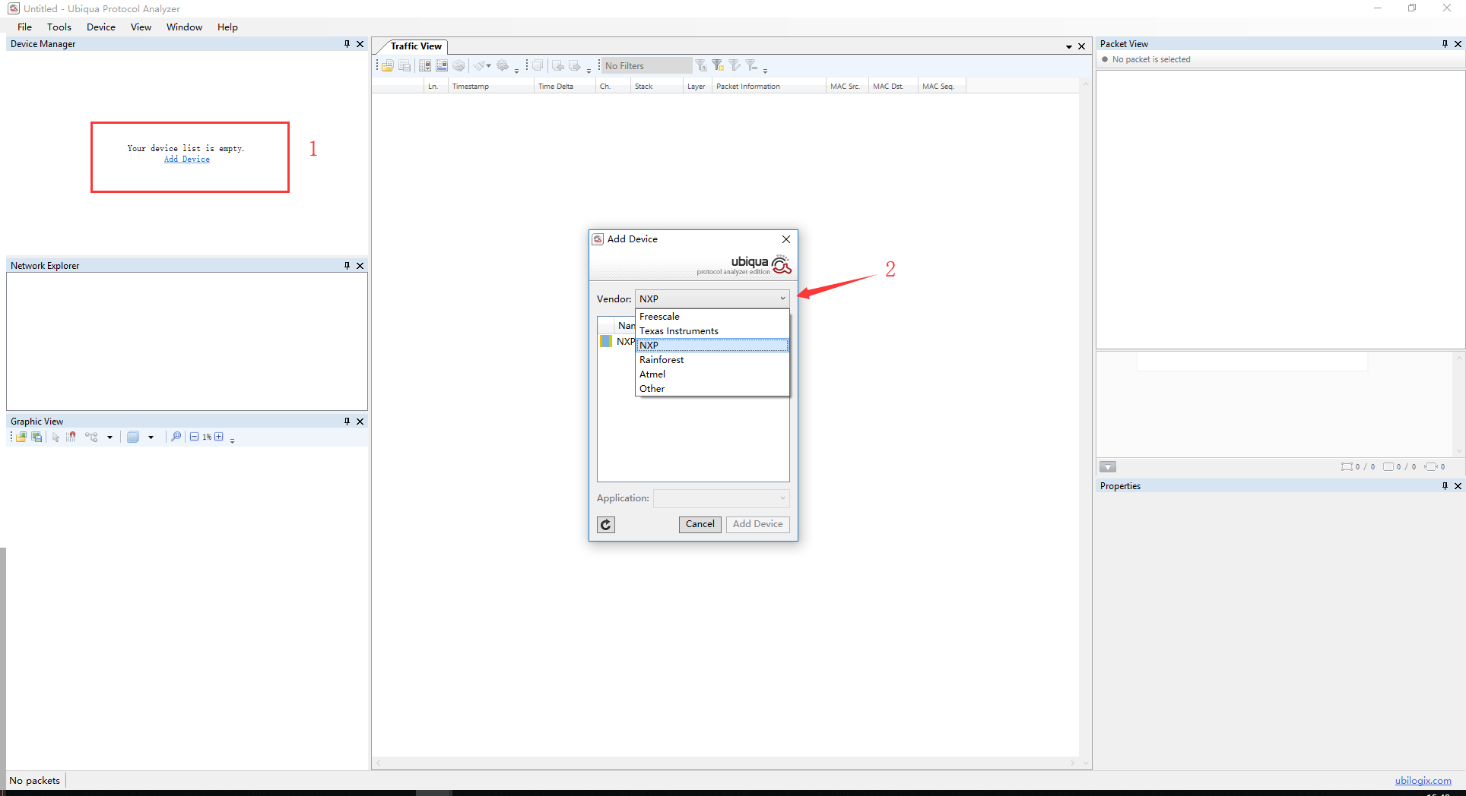Click the Add Device link in Device Manager

[x=187, y=160]
